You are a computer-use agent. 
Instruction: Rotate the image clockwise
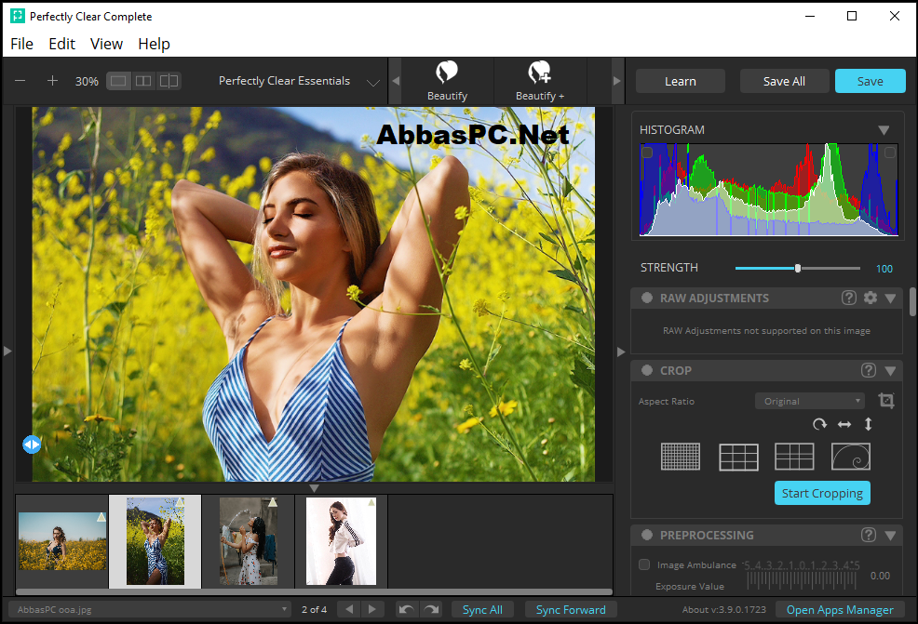[819, 424]
